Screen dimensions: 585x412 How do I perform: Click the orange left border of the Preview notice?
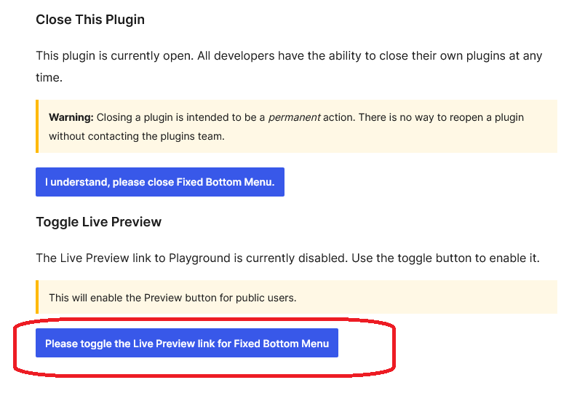pyautogui.click(x=37, y=297)
